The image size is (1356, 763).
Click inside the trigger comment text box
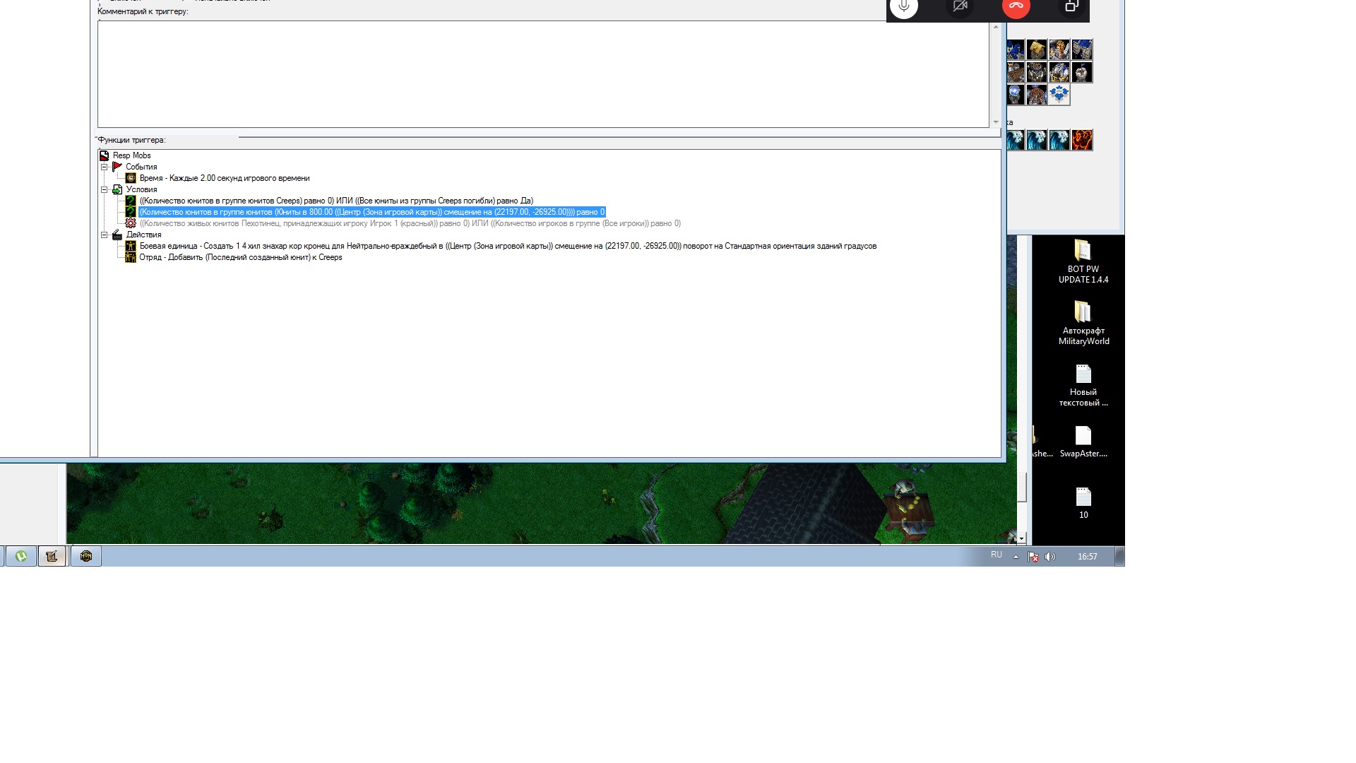coord(542,74)
